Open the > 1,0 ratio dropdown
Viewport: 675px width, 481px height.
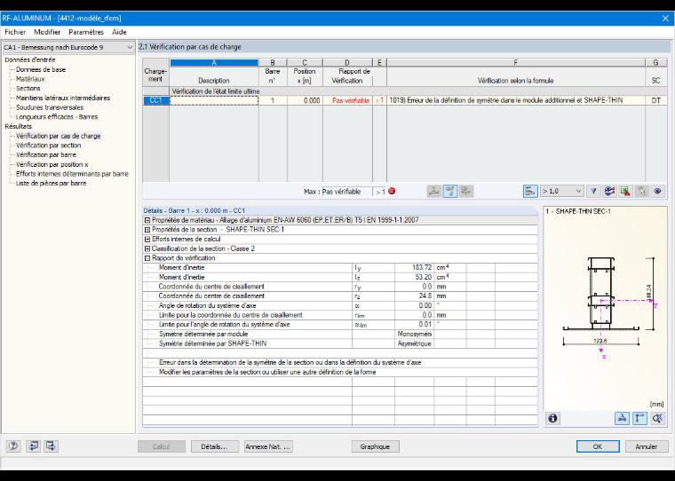(x=562, y=191)
